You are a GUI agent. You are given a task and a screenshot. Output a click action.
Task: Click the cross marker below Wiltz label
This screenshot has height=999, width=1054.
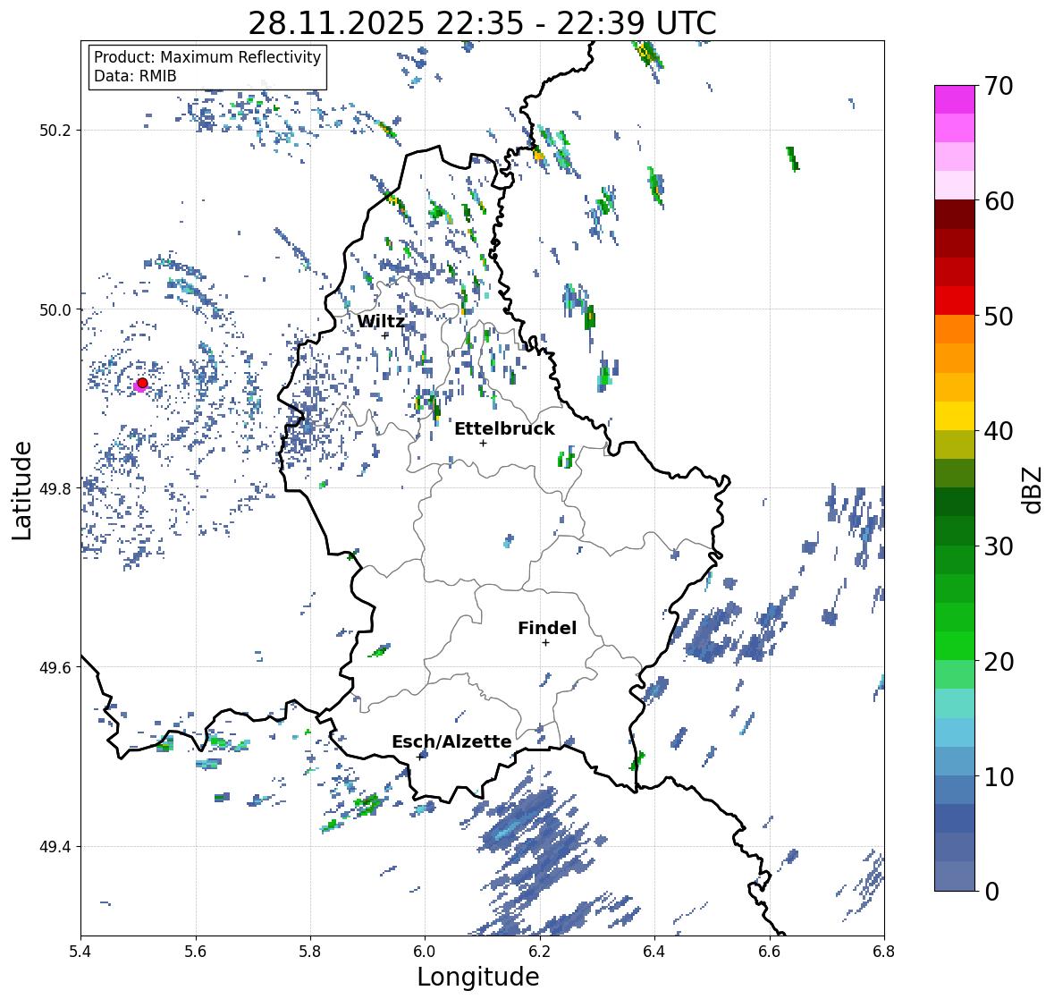tap(385, 335)
